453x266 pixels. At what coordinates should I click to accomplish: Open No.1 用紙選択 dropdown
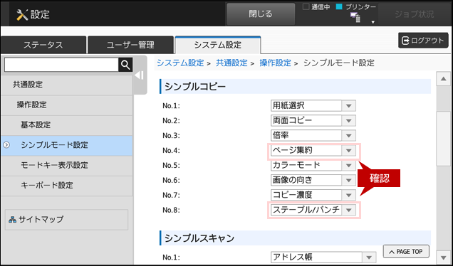coord(313,105)
